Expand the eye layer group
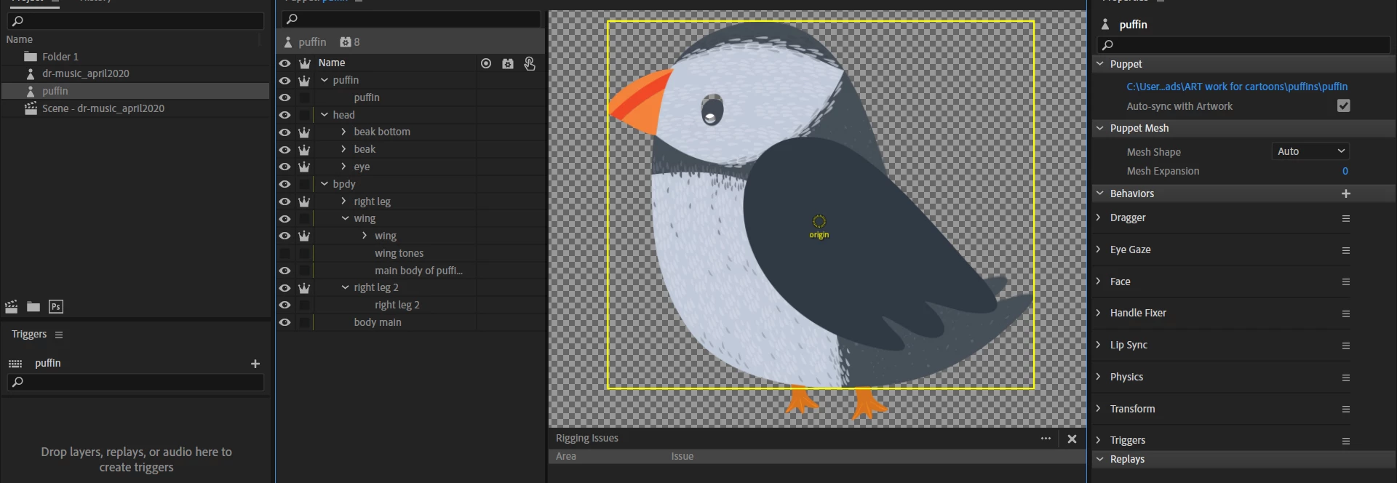 pos(343,167)
